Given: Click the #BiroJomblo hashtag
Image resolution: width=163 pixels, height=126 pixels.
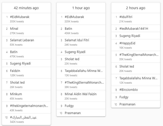Looking at the screenshot, I should [x=128, y=90].
